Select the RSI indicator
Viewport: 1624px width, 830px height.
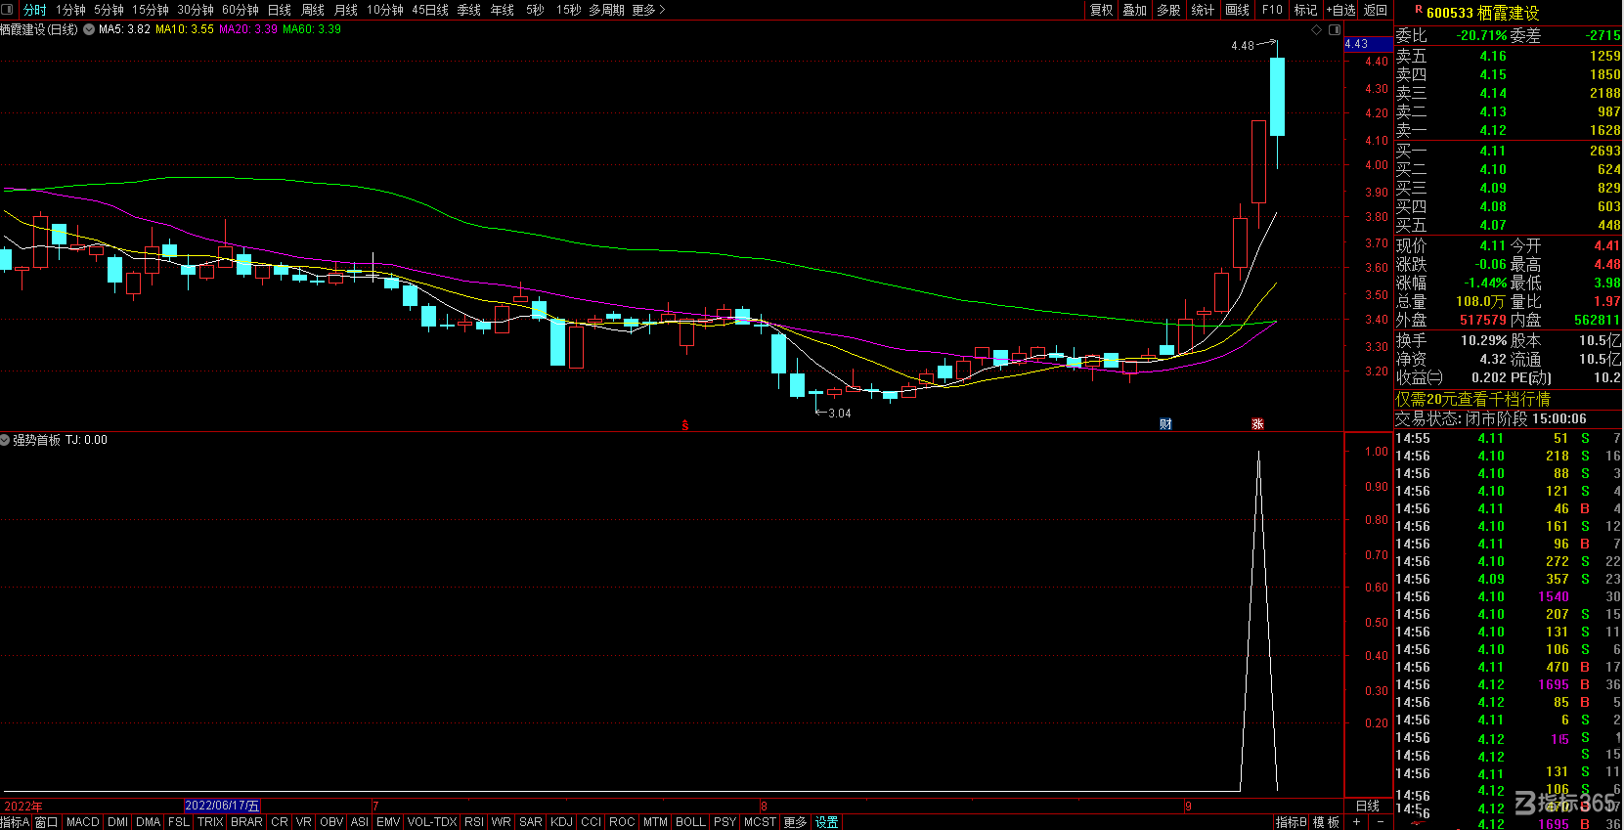474,822
